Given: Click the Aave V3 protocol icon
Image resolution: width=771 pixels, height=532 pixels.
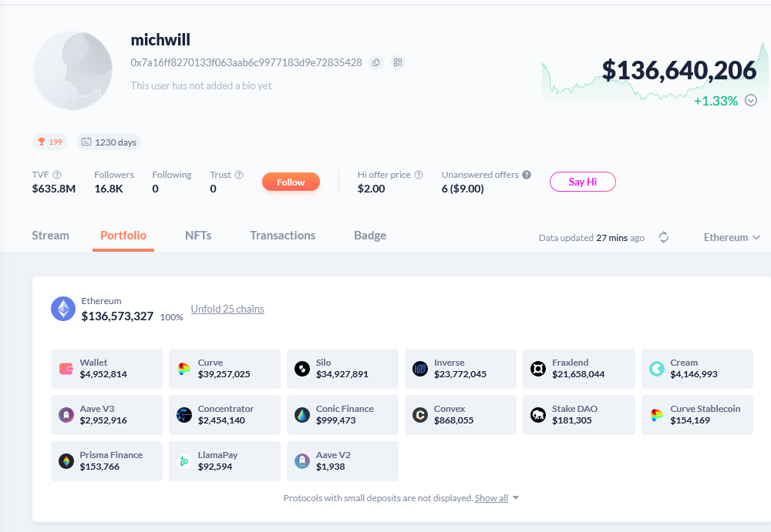Looking at the screenshot, I should 66,415.
